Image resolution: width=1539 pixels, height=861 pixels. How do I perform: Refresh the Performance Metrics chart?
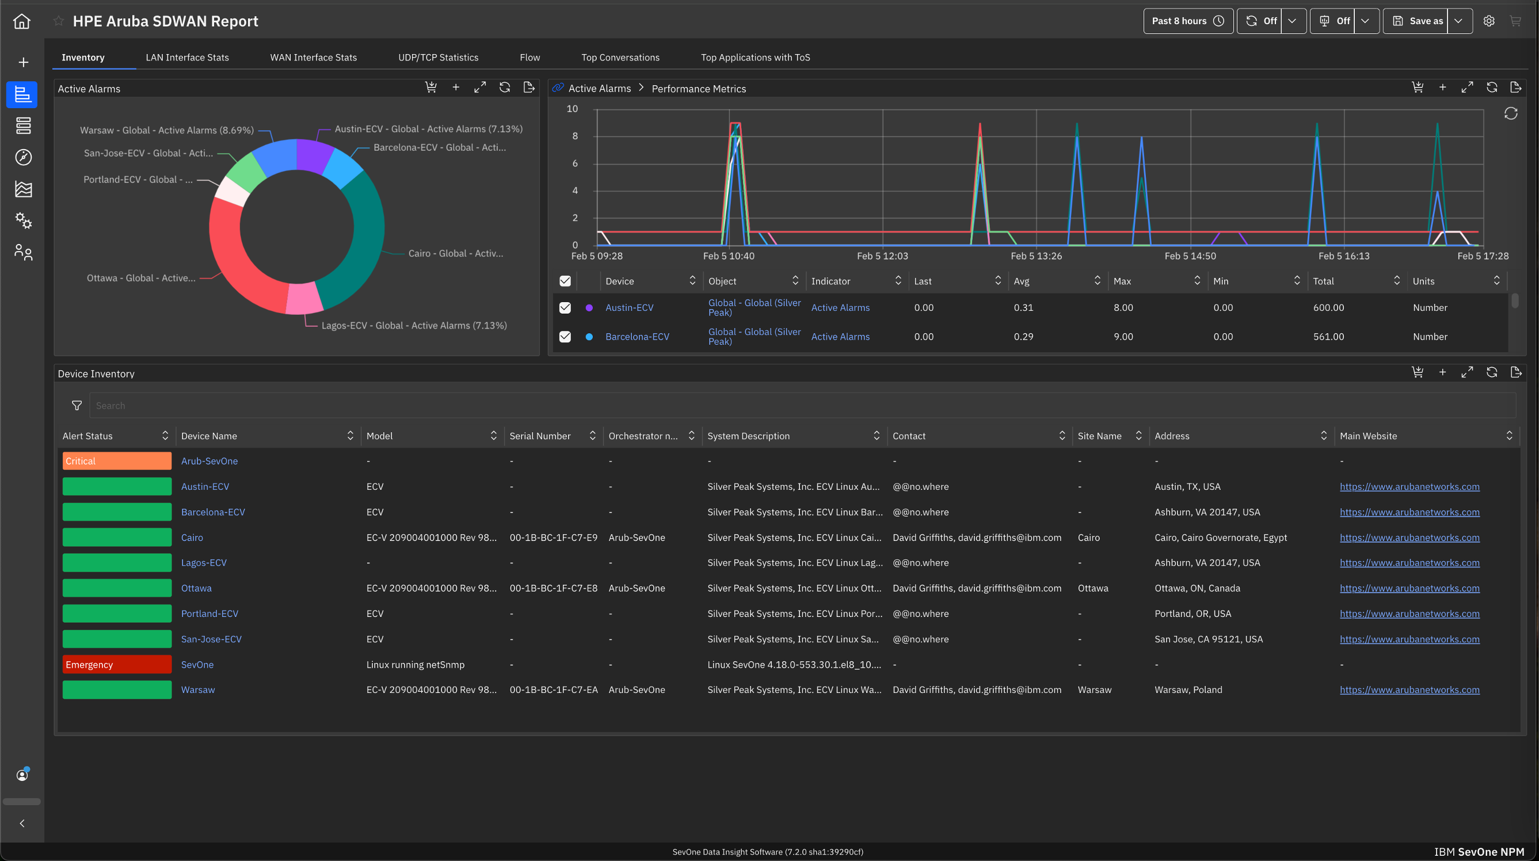click(1492, 87)
